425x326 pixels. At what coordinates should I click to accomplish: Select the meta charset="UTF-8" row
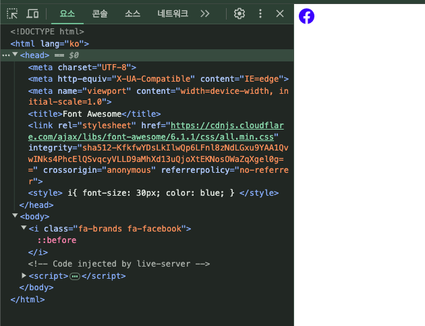coord(82,67)
